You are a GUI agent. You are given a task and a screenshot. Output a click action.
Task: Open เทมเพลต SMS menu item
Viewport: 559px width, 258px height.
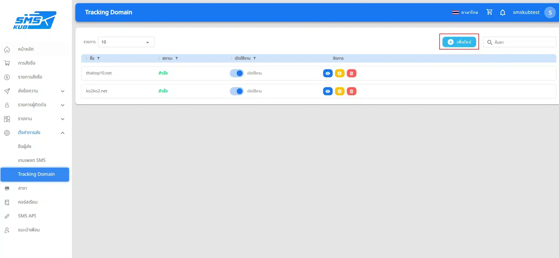(32, 160)
